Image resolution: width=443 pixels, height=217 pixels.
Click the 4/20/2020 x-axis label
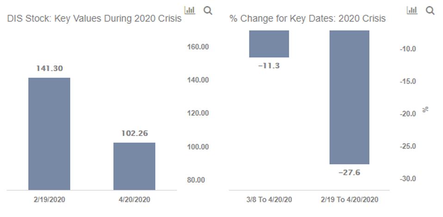134,200
